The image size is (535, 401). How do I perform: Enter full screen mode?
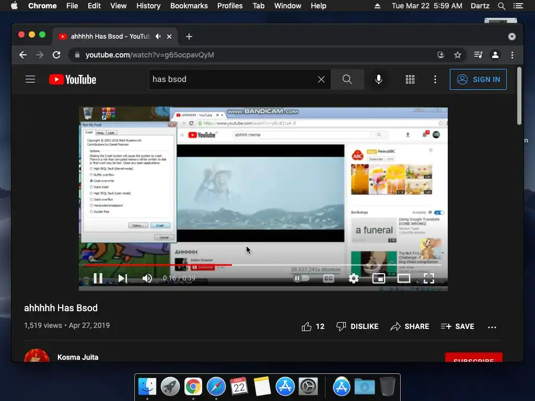coord(429,278)
